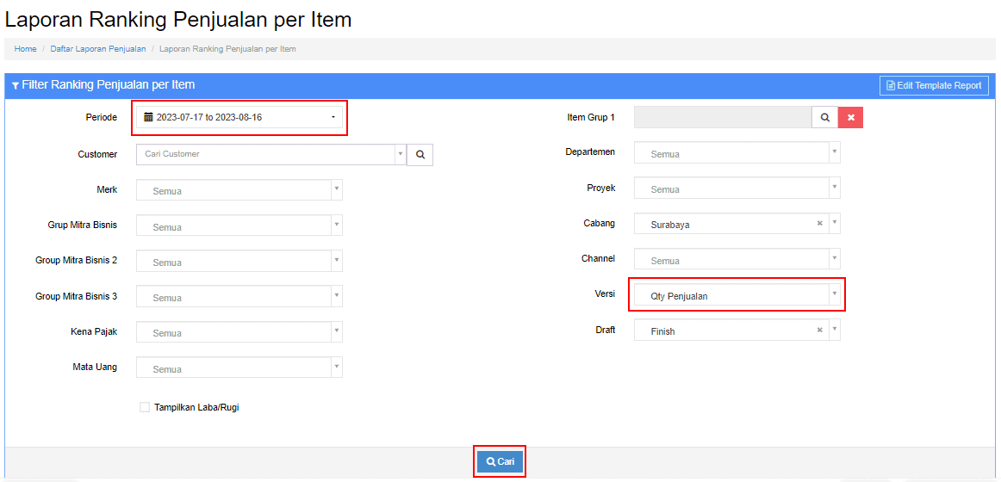
Task: Expand the Kena Pajak dropdown
Action: coord(239,332)
